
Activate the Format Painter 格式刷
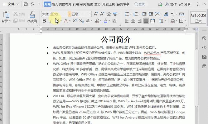tap(32, 17)
